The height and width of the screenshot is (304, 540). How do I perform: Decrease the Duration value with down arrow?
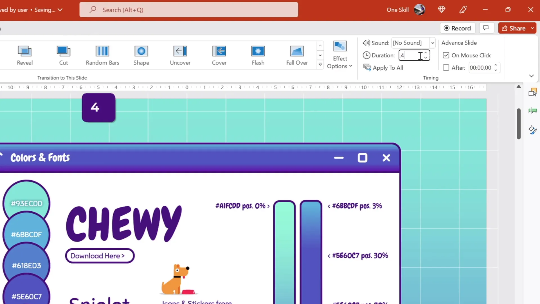coord(426,58)
